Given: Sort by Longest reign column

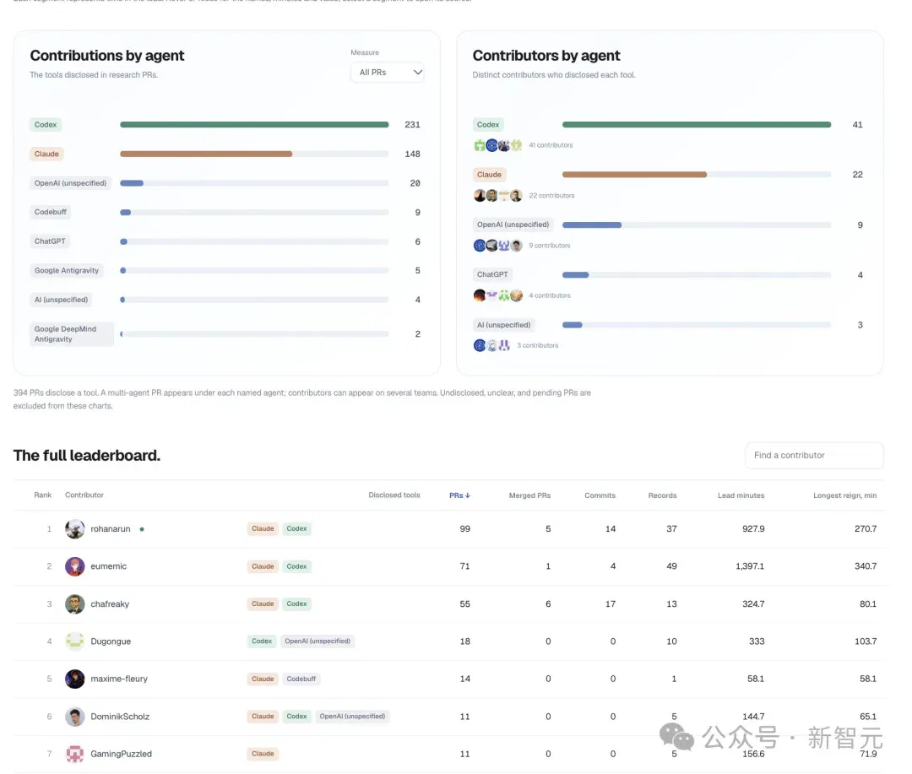Looking at the screenshot, I should (x=844, y=495).
